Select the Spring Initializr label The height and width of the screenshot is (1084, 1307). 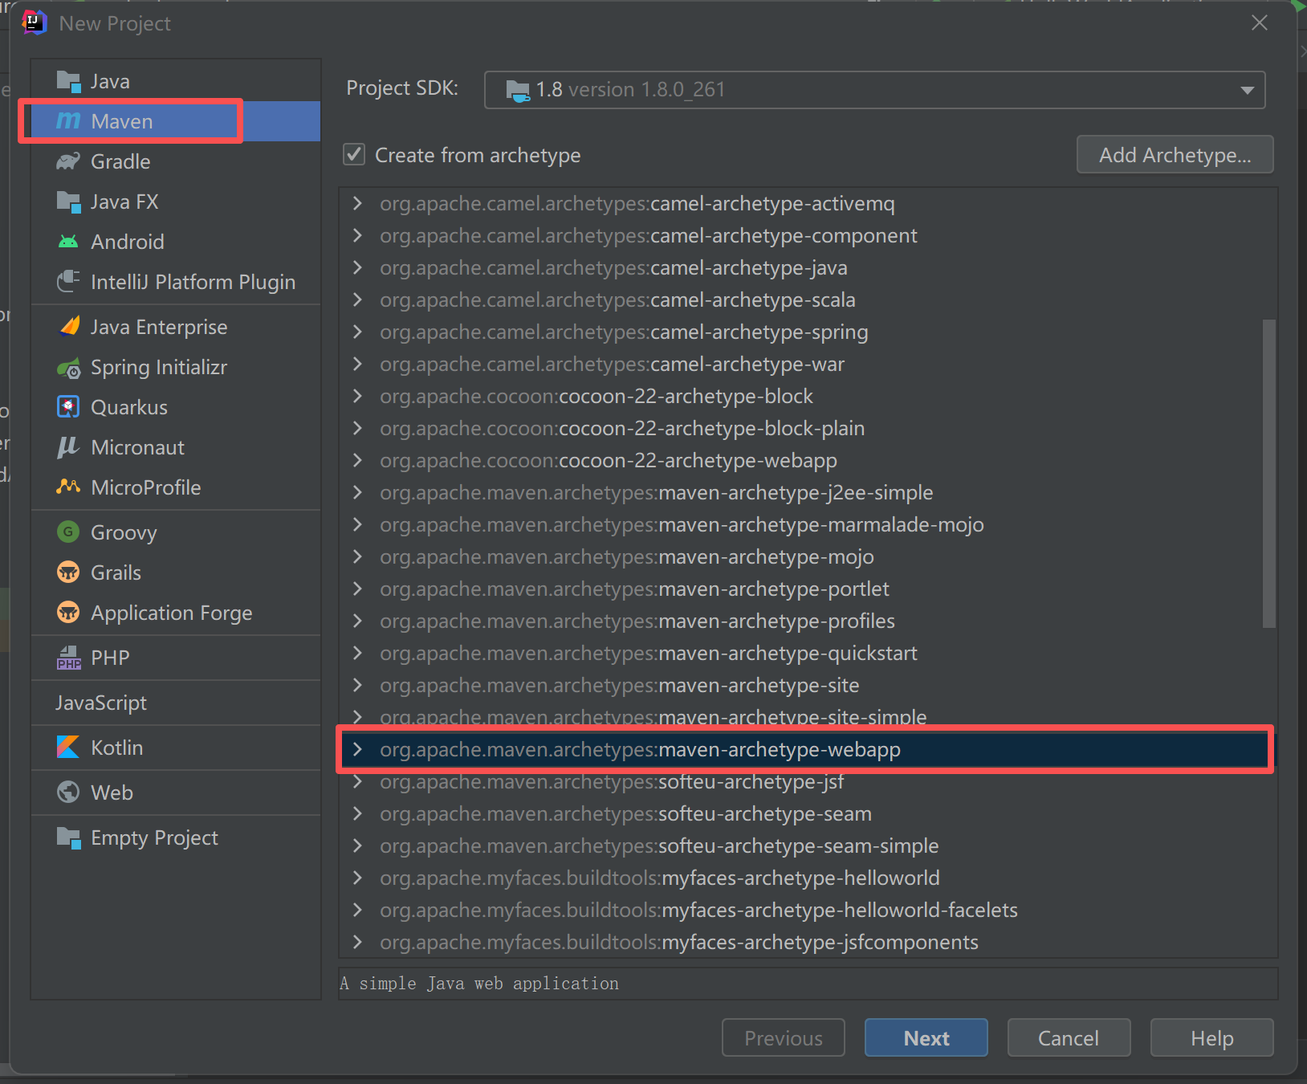(x=159, y=368)
